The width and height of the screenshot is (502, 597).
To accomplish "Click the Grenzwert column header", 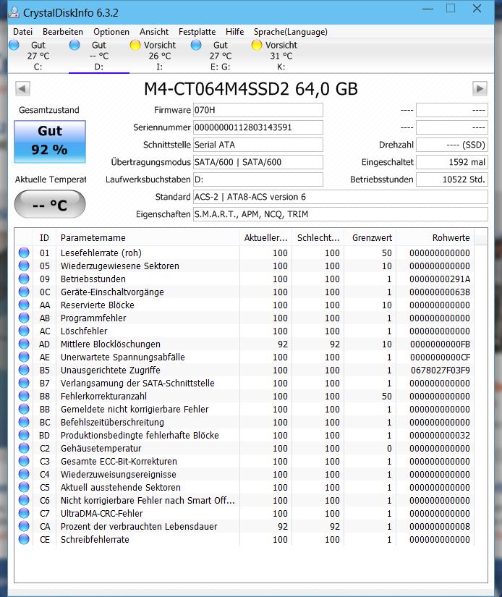I will [370, 238].
